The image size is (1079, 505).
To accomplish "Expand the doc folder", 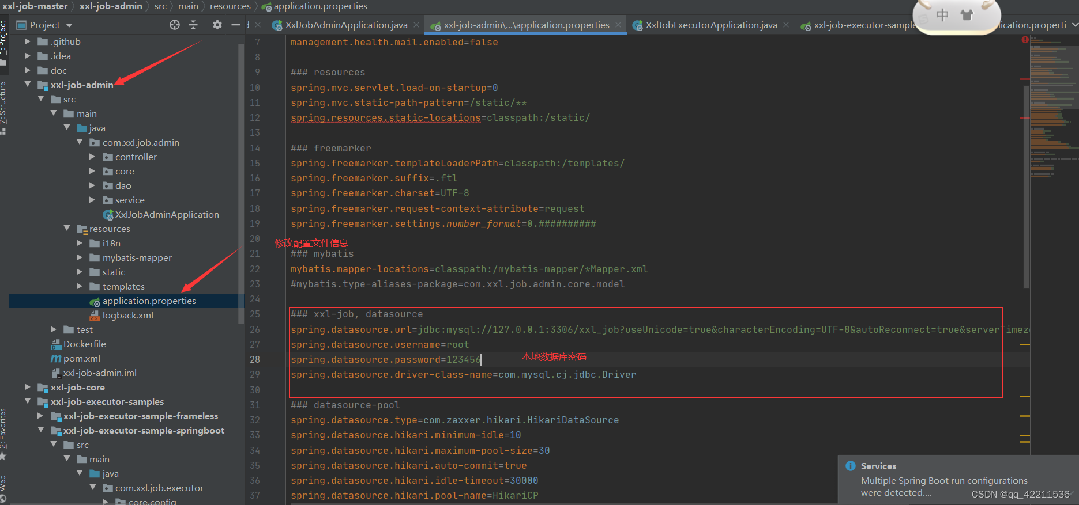I will point(27,70).
